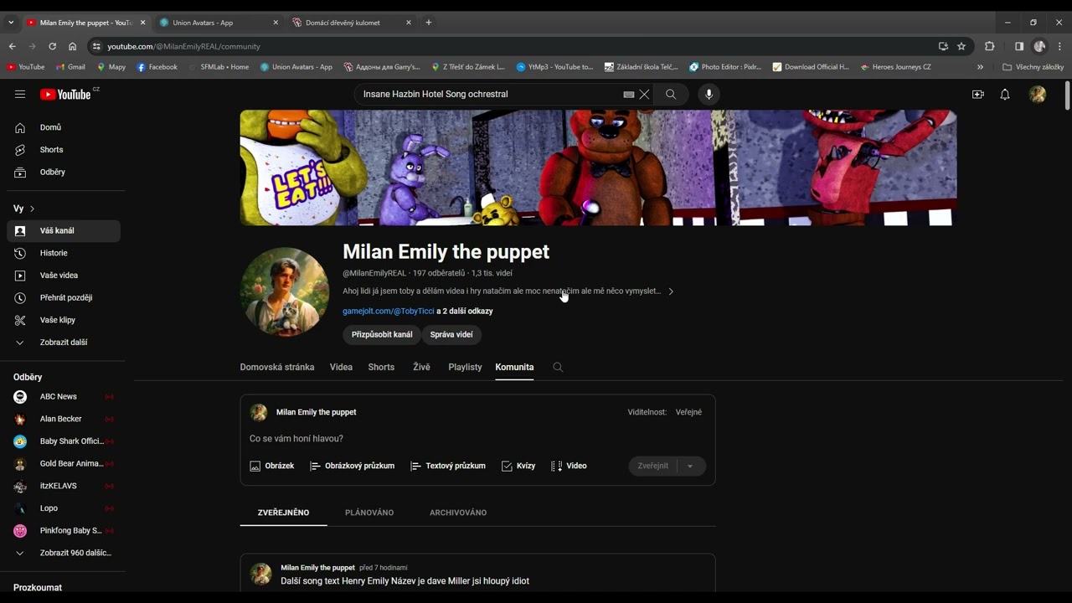Click Přizpůsobit kanál button
Screen dimensions: 1072x603
(x=382, y=335)
